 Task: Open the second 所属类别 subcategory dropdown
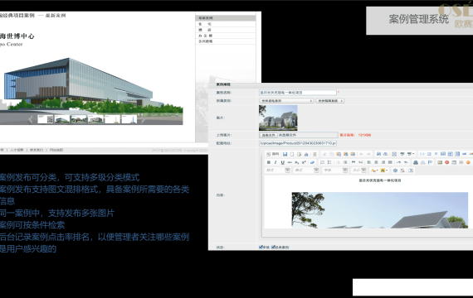point(330,101)
